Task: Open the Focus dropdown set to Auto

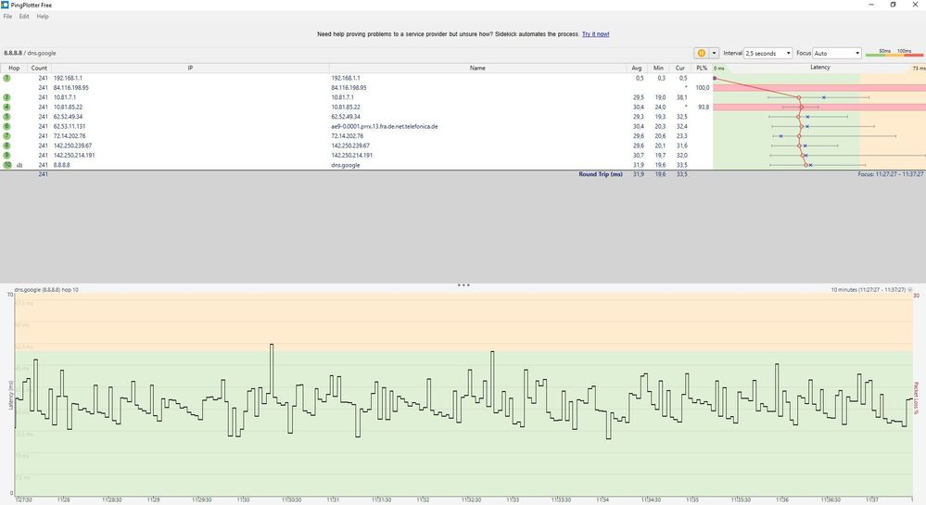Action: click(837, 53)
